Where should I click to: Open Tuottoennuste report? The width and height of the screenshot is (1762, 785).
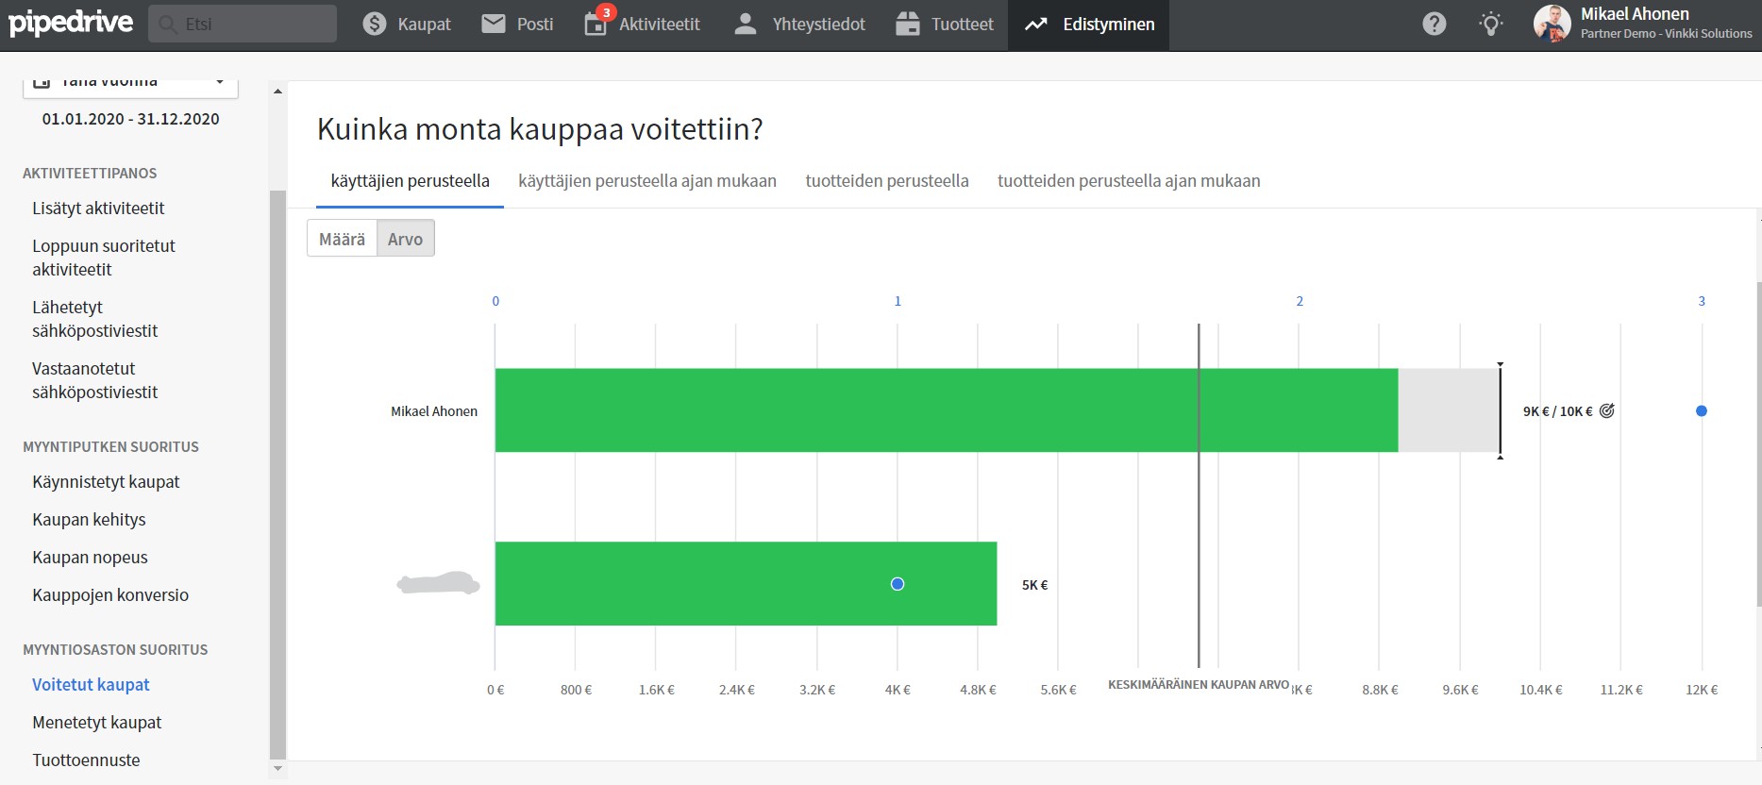coord(86,760)
